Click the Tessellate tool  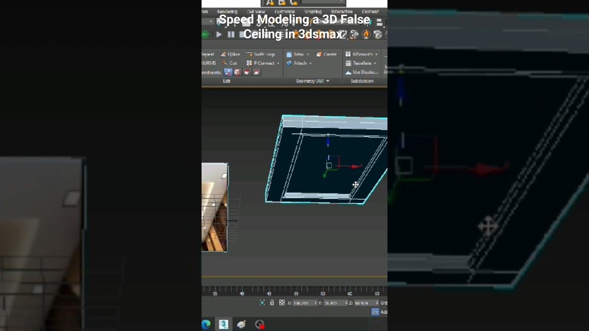pos(358,63)
